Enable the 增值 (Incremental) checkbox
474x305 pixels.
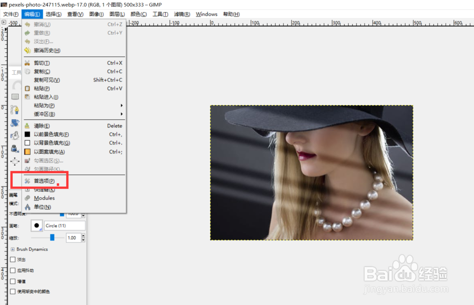coord(13,281)
